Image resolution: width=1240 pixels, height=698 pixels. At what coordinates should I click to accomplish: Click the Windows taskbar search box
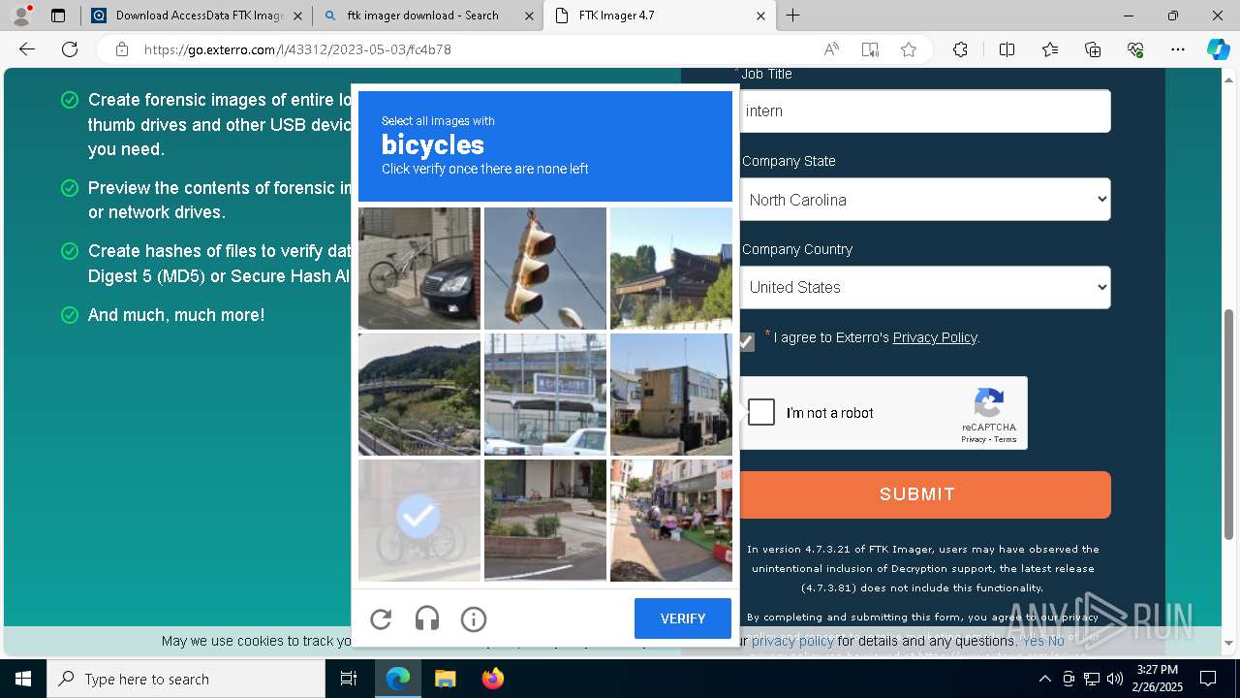click(x=186, y=679)
